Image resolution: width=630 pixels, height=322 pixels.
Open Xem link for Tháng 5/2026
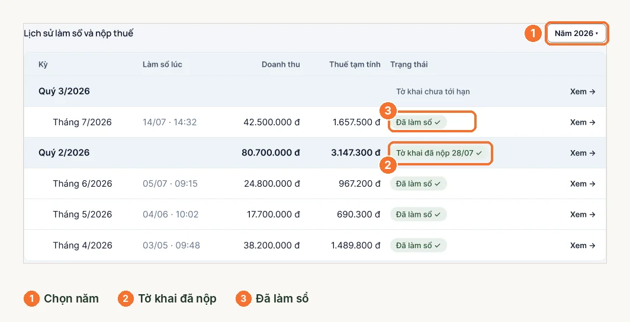click(583, 214)
